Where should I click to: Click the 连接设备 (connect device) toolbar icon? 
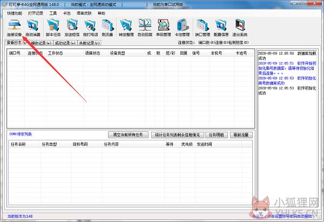coord(14,28)
